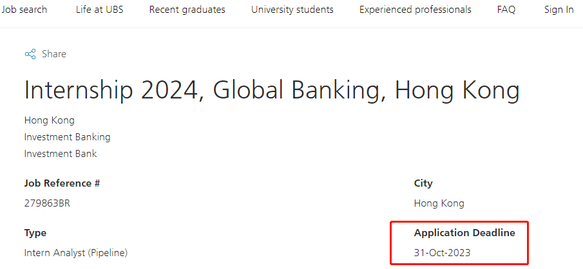Image resolution: width=583 pixels, height=269 pixels.
Task: Open Experienced professionals section
Action: [x=416, y=10]
